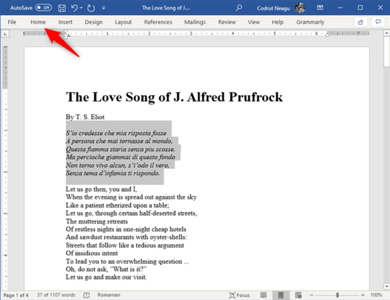Click the line 'Let us go and make our visit.'
The height and width of the screenshot is (300, 390).
coord(106,277)
